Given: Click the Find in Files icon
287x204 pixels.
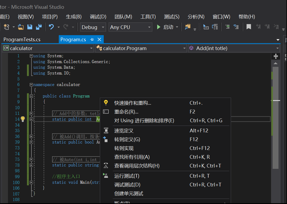Looking at the screenshot, I should click(x=188, y=27).
